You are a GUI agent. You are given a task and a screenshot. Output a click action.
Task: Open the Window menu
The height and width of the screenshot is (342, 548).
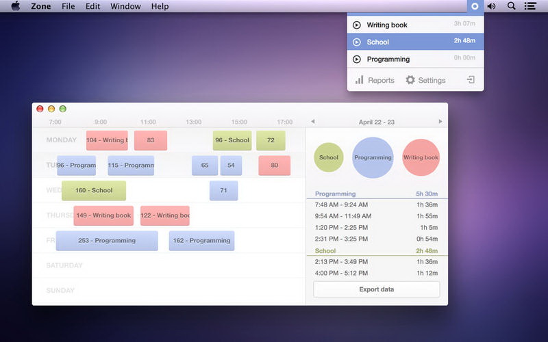click(125, 6)
